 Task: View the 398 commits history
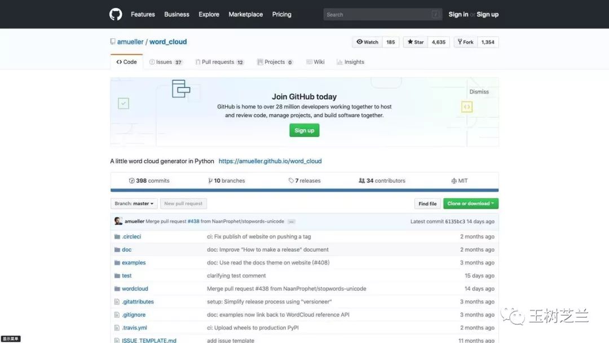149,181
